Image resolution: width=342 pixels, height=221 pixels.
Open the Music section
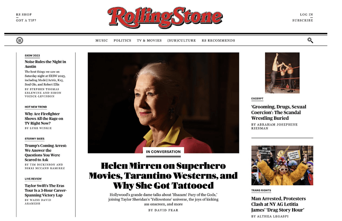[x=102, y=40]
